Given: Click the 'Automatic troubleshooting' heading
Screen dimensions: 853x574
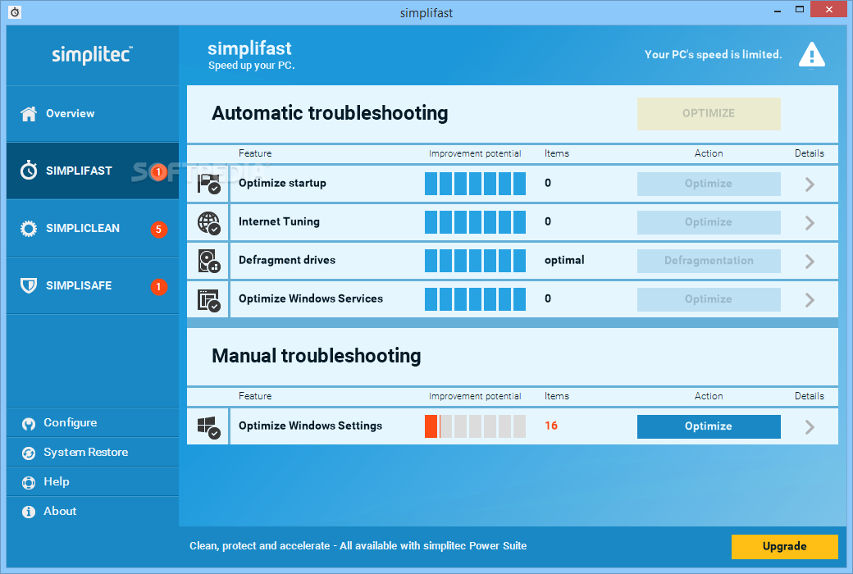Looking at the screenshot, I should pyautogui.click(x=330, y=114).
